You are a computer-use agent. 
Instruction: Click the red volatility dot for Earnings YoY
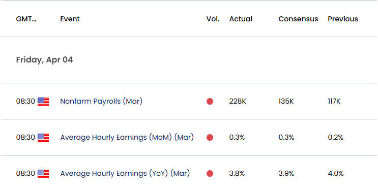click(210, 174)
